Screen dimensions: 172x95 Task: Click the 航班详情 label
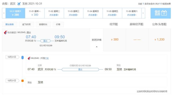[x=97, y=40]
